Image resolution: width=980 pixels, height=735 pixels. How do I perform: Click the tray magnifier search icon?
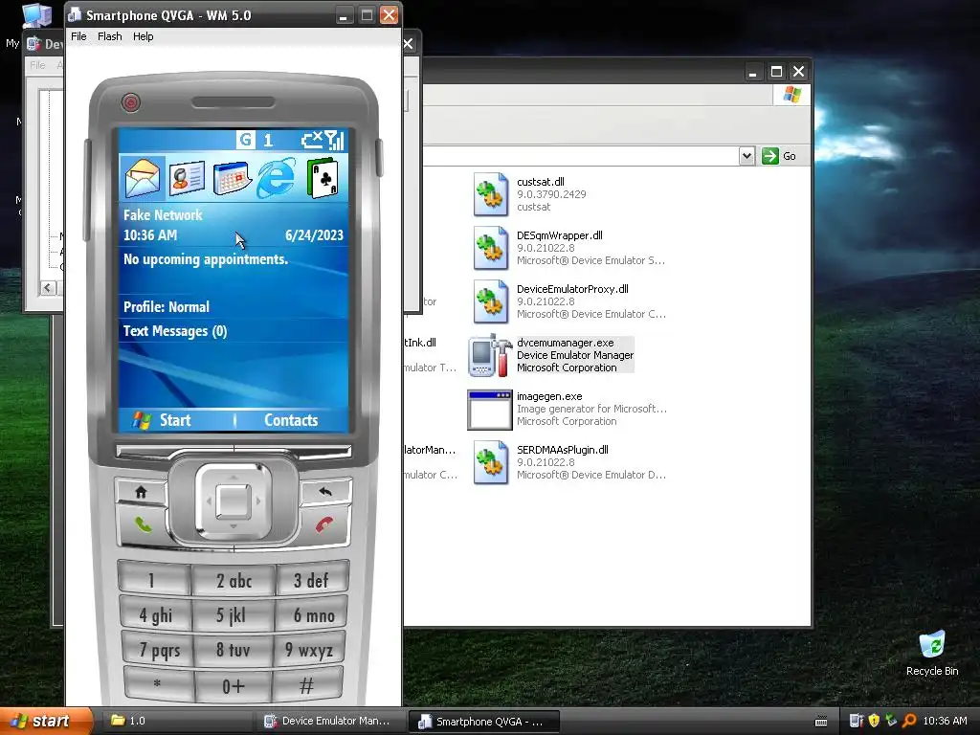point(909,722)
